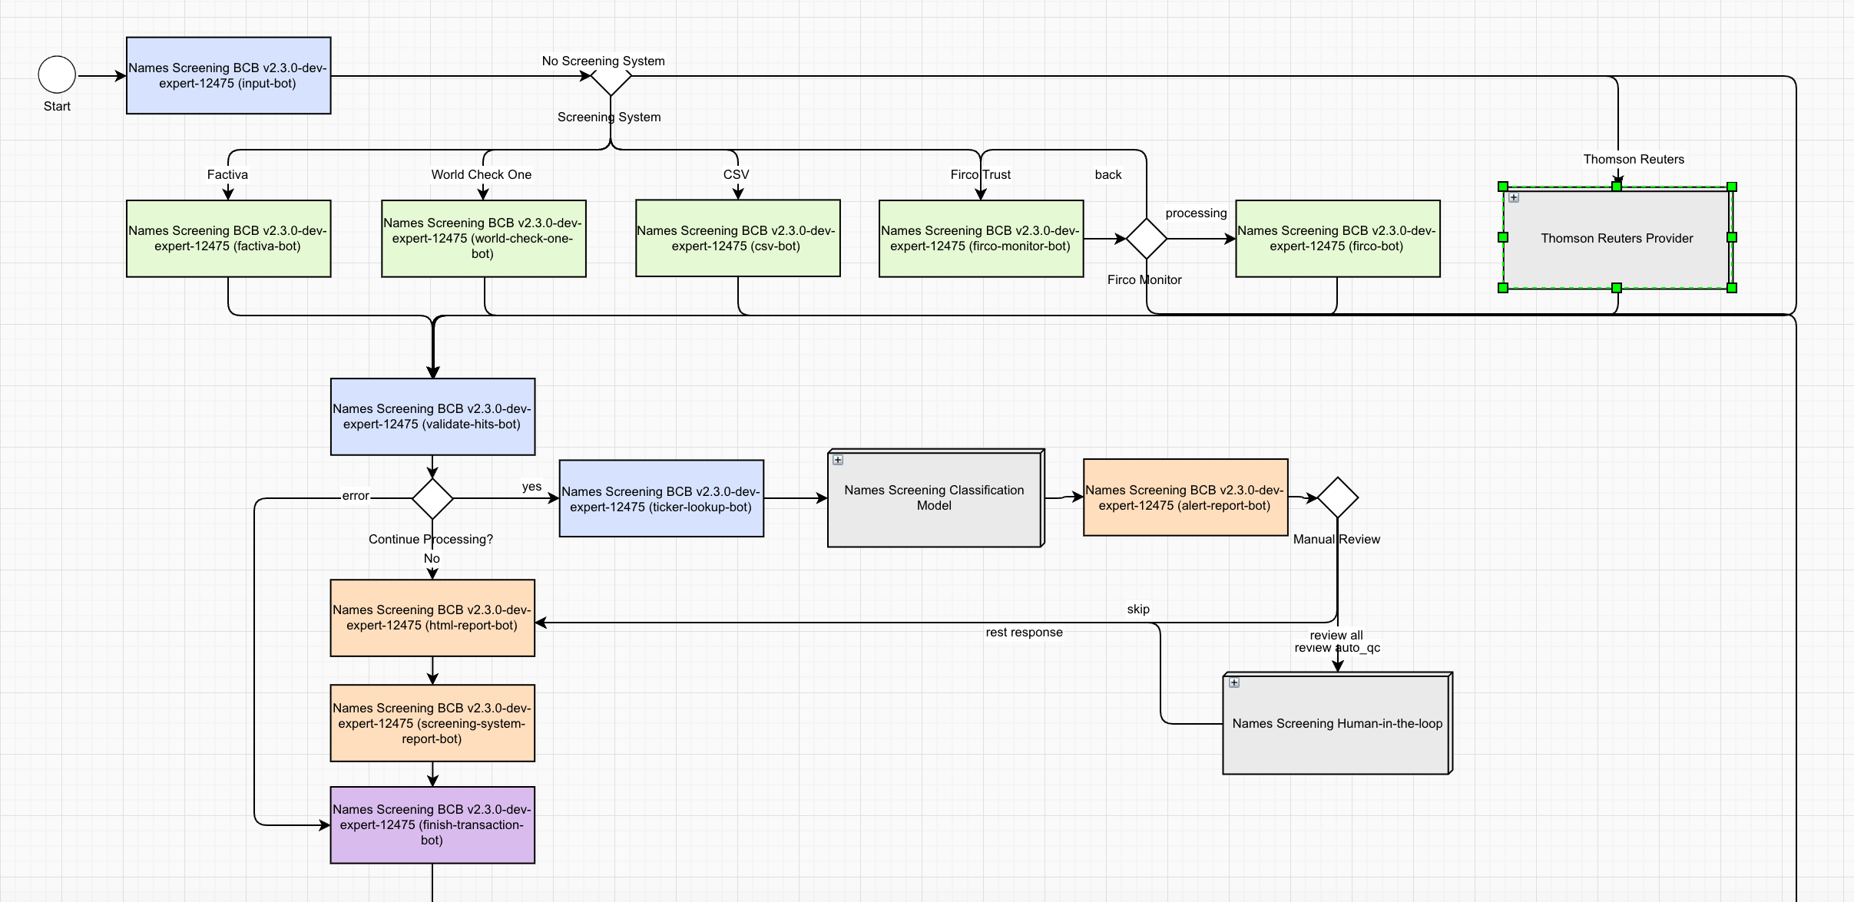Screen dimensions: 1854x902
Task: Select the screening-system-report-bot node
Action: click(432, 723)
